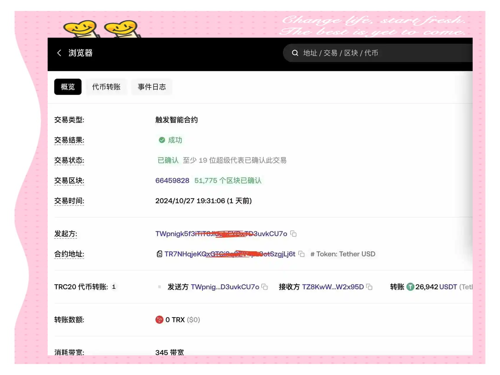Click the 交易结果 label

click(69, 140)
